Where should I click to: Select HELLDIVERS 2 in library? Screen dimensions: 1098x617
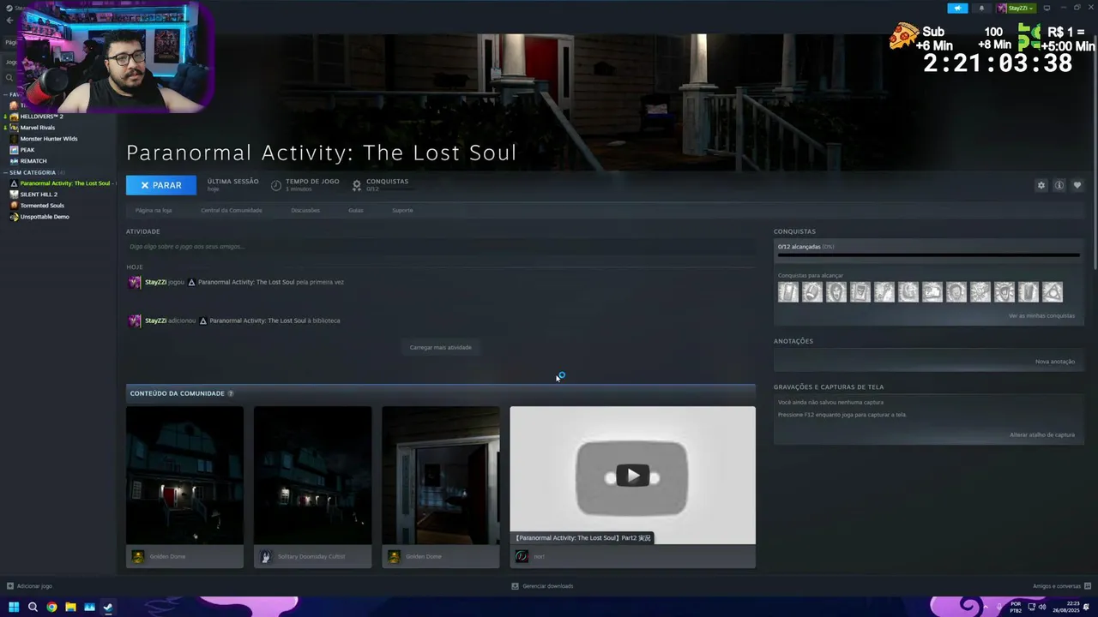tap(41, 116)
